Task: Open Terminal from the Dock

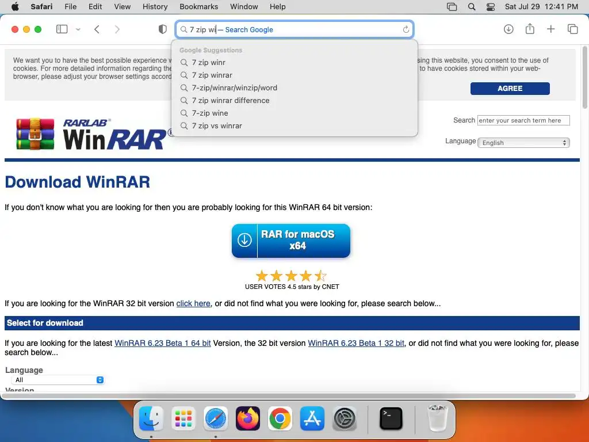Action: 391,418
